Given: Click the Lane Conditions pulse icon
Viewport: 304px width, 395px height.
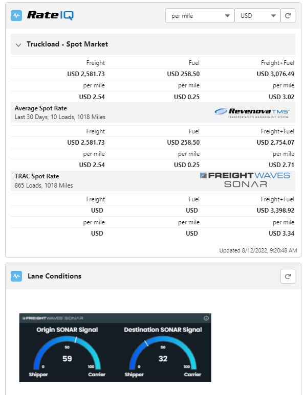Looking at the screenshot, I should [16, 276].
